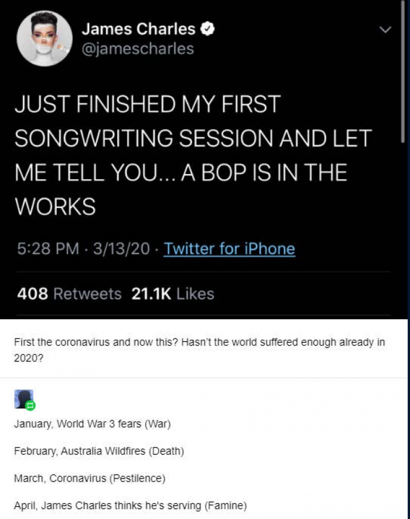View the 21.1K Likes list
Screen dimensions: 410x519
[173, 293]
